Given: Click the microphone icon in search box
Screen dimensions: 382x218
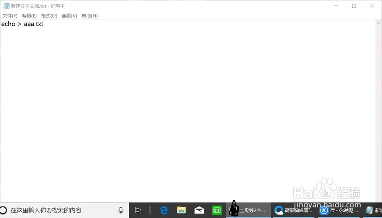Looking at the screenshot, I should click(121, 210).
